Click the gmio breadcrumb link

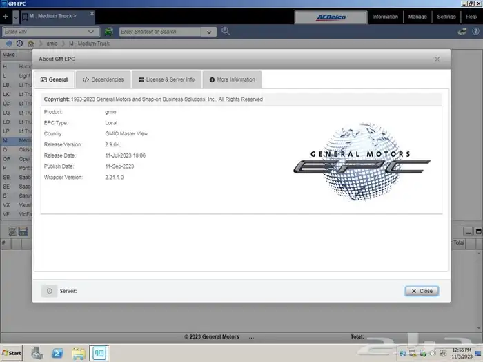click(x=51, y=44)
